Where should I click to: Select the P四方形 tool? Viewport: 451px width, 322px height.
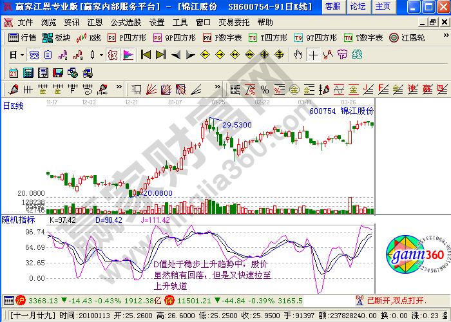tap(126, 38)
